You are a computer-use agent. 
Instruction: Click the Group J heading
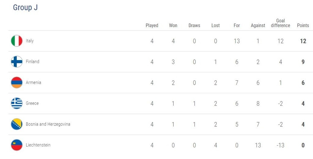25,8
